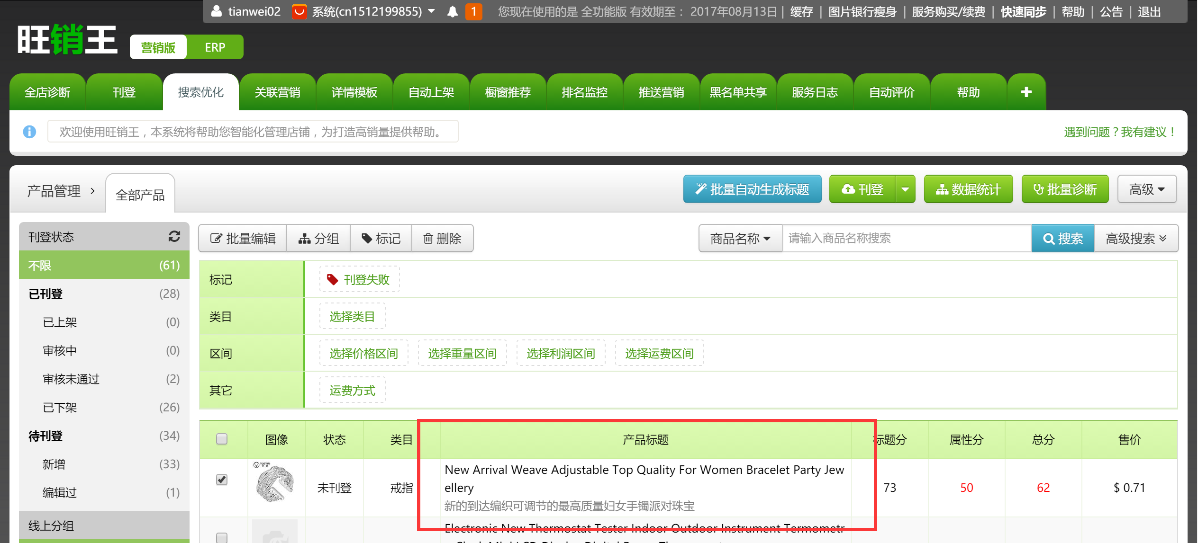Open the 关联营销 tab
The width and height of the screenshot is (1198, 543).
click(278, 92)
